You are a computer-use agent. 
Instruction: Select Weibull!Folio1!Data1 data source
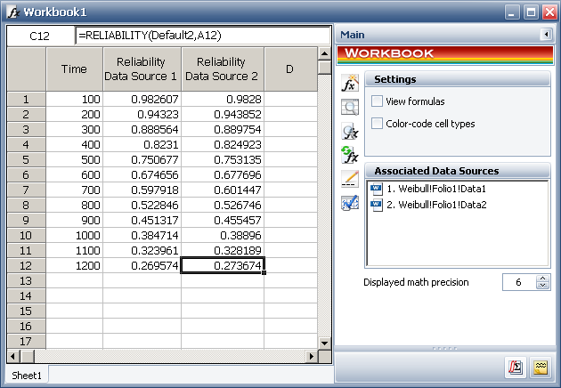438,190
